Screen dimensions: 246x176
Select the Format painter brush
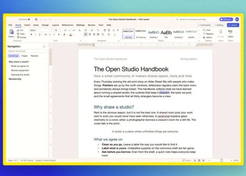(x=18, y=37)
